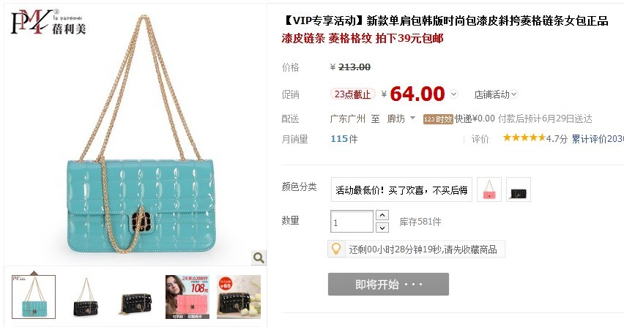The height and width of the screenshot is (327, 624).
Task: Click the quantity input field
Action: (x=352, y=222)
